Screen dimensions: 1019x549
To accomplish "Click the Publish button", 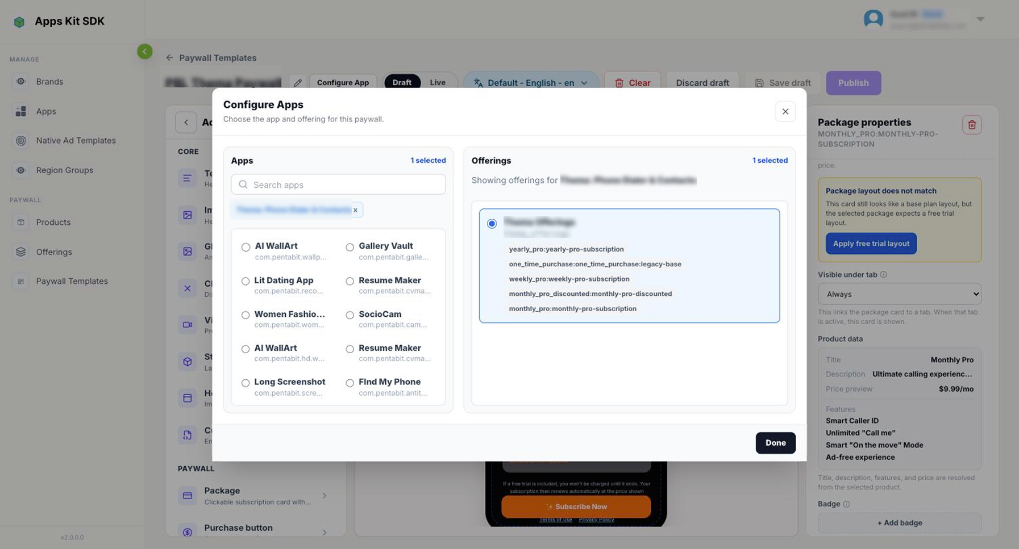I will click(853, 83).
